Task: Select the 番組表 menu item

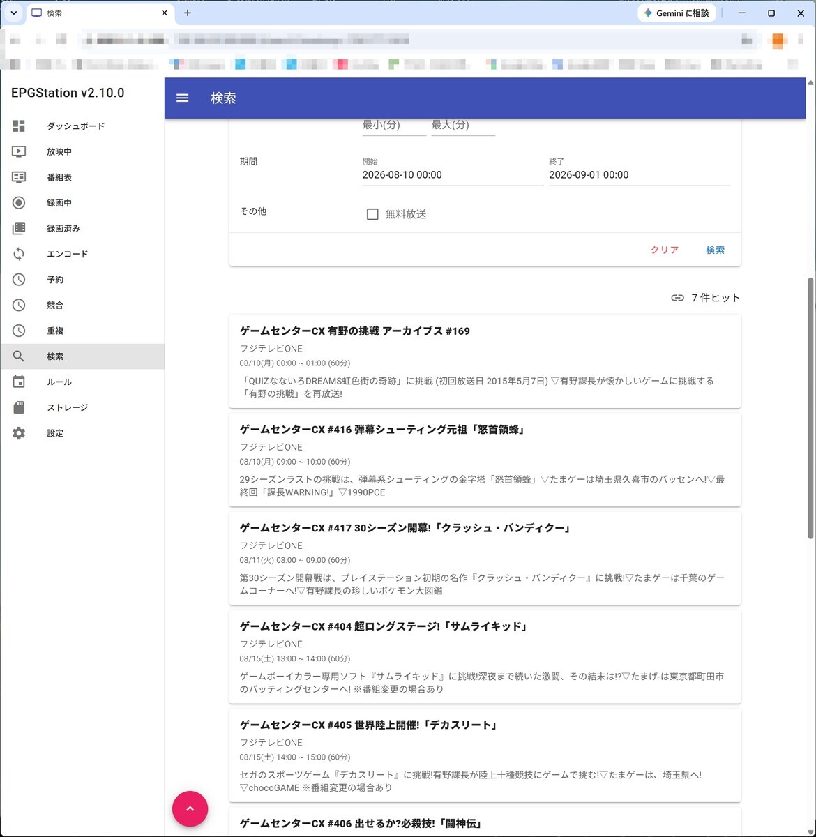Action: click(82, 177)
